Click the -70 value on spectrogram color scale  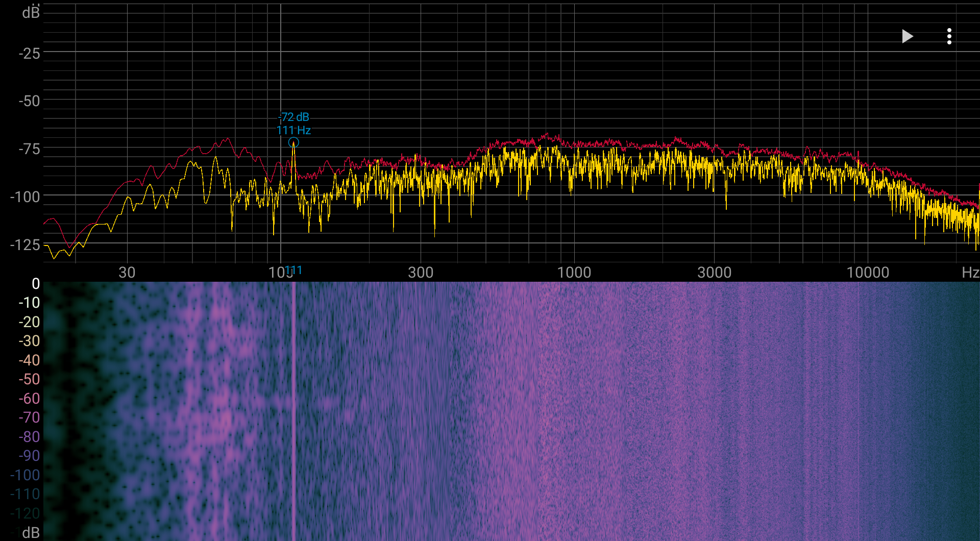click(x=29, y=417)
